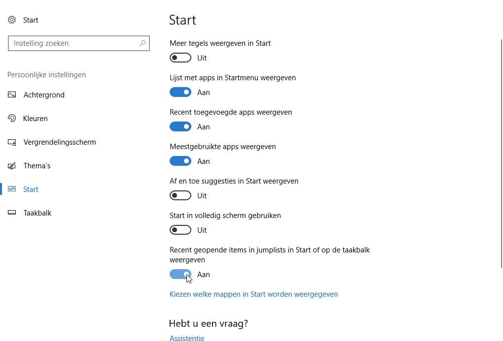Click the Vergrendelingsscherm monitor icon
The height and width of the screenshot is (341, 503).
pyautogui.click(x=12, y=142)
